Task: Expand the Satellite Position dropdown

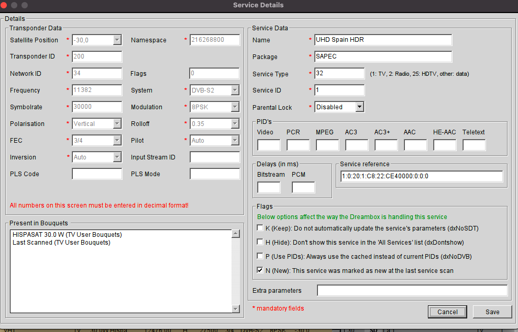Action: tap(117, 40)
